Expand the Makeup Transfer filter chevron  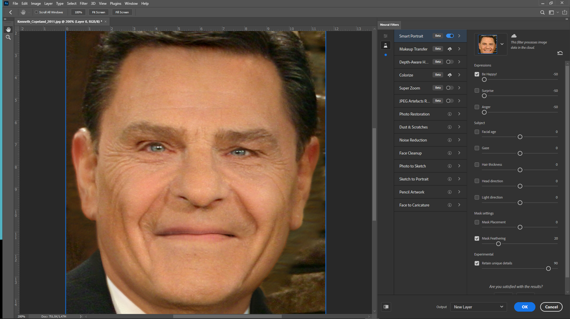point(459,49)
